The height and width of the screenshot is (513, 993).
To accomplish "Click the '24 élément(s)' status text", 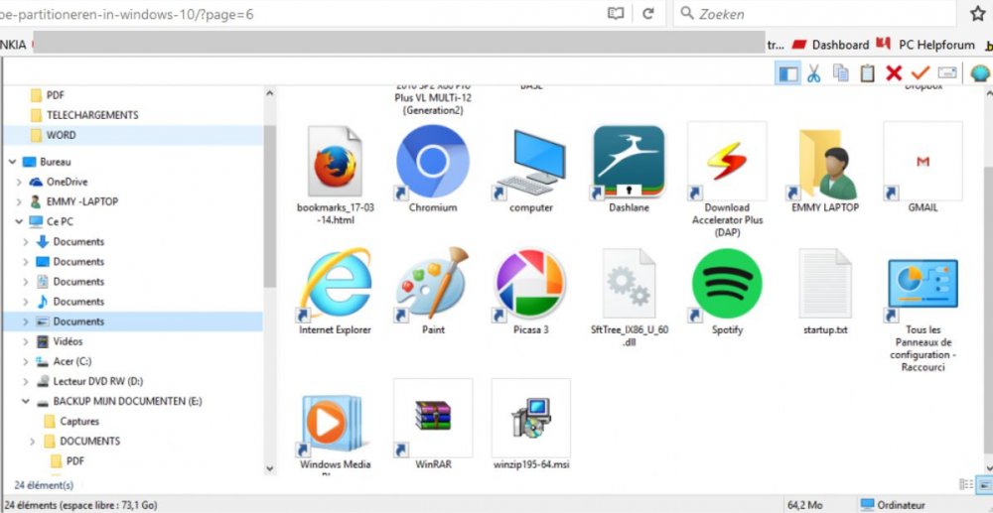I will 43,486.
